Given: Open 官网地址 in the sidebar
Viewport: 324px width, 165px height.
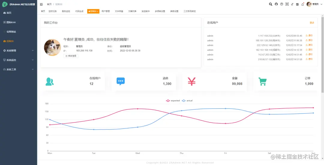Looking at the screenshot, I should click(18, 32).
